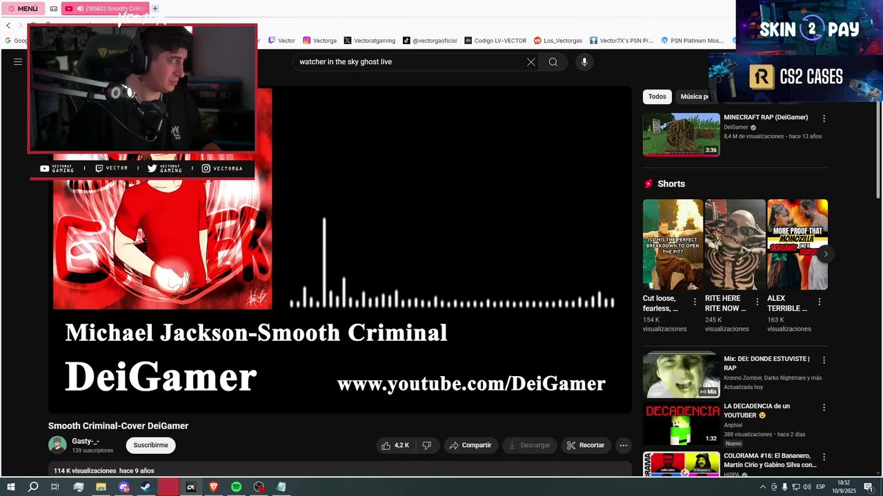Show next Shorts with arrow
This screenshot has height=496, width=883.
pos(826,254)
